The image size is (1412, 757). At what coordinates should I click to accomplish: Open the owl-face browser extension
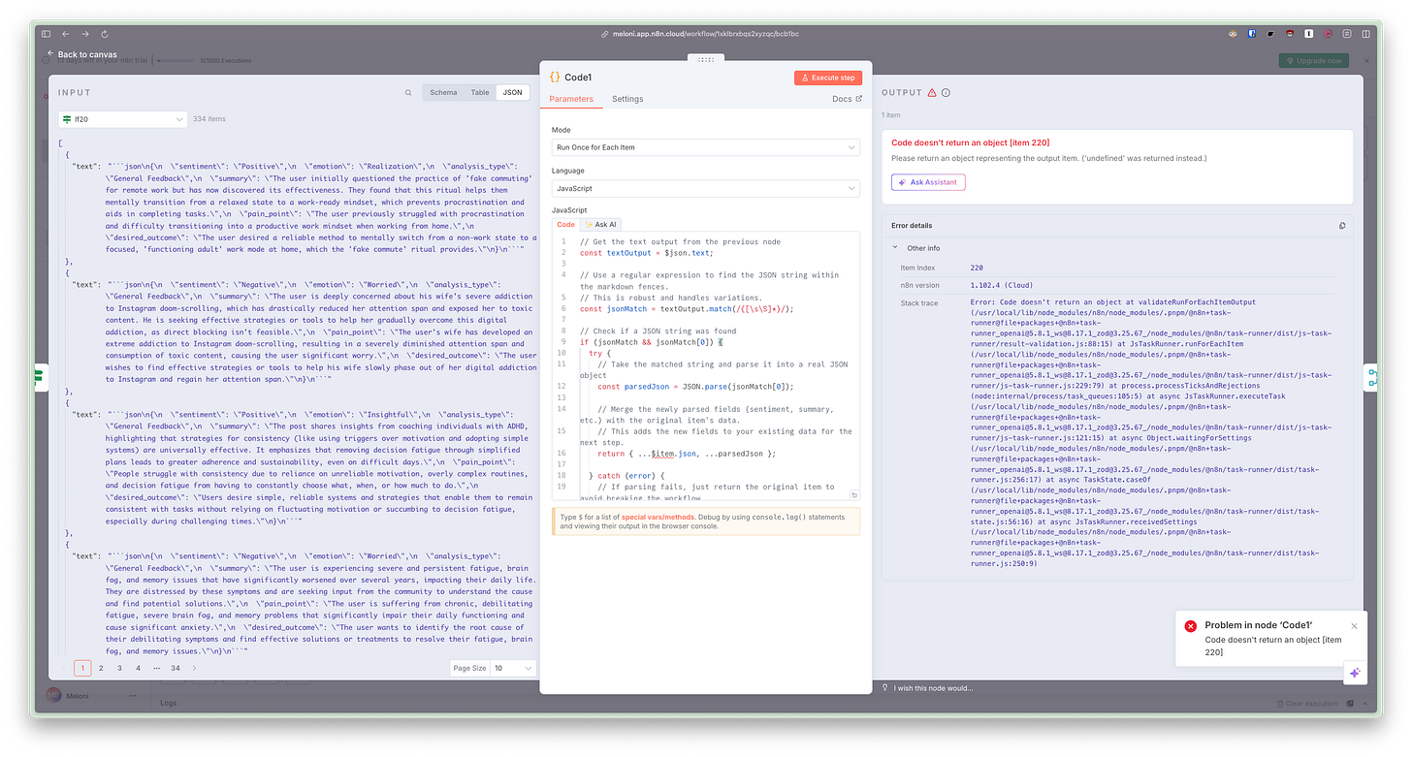pyautogui.click(x=1233, y=34)
